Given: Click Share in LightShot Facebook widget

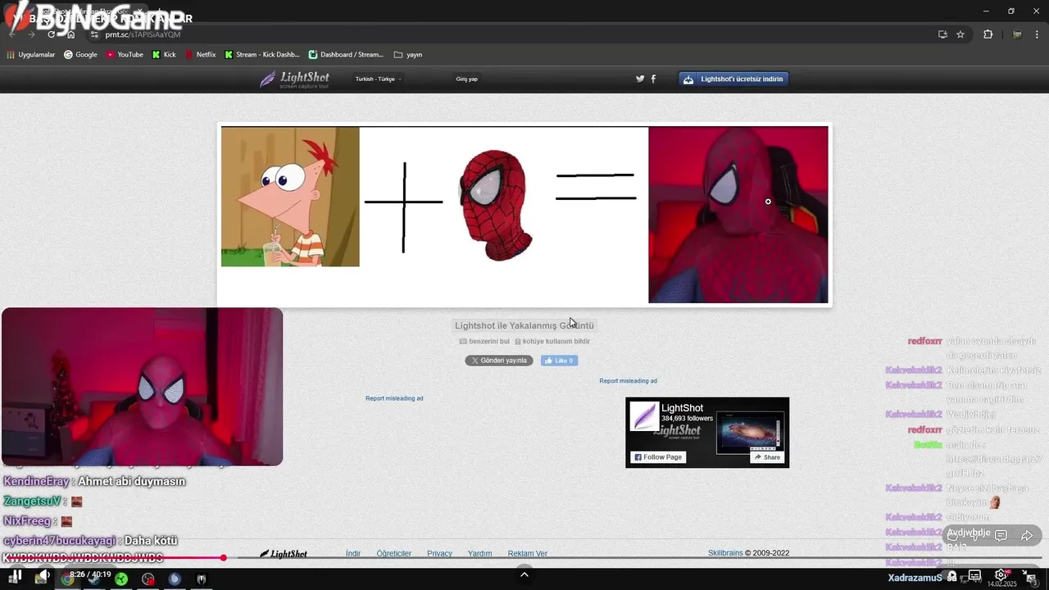Looking at the screenshot, I should pyautogui.click(x=767, y=457).
